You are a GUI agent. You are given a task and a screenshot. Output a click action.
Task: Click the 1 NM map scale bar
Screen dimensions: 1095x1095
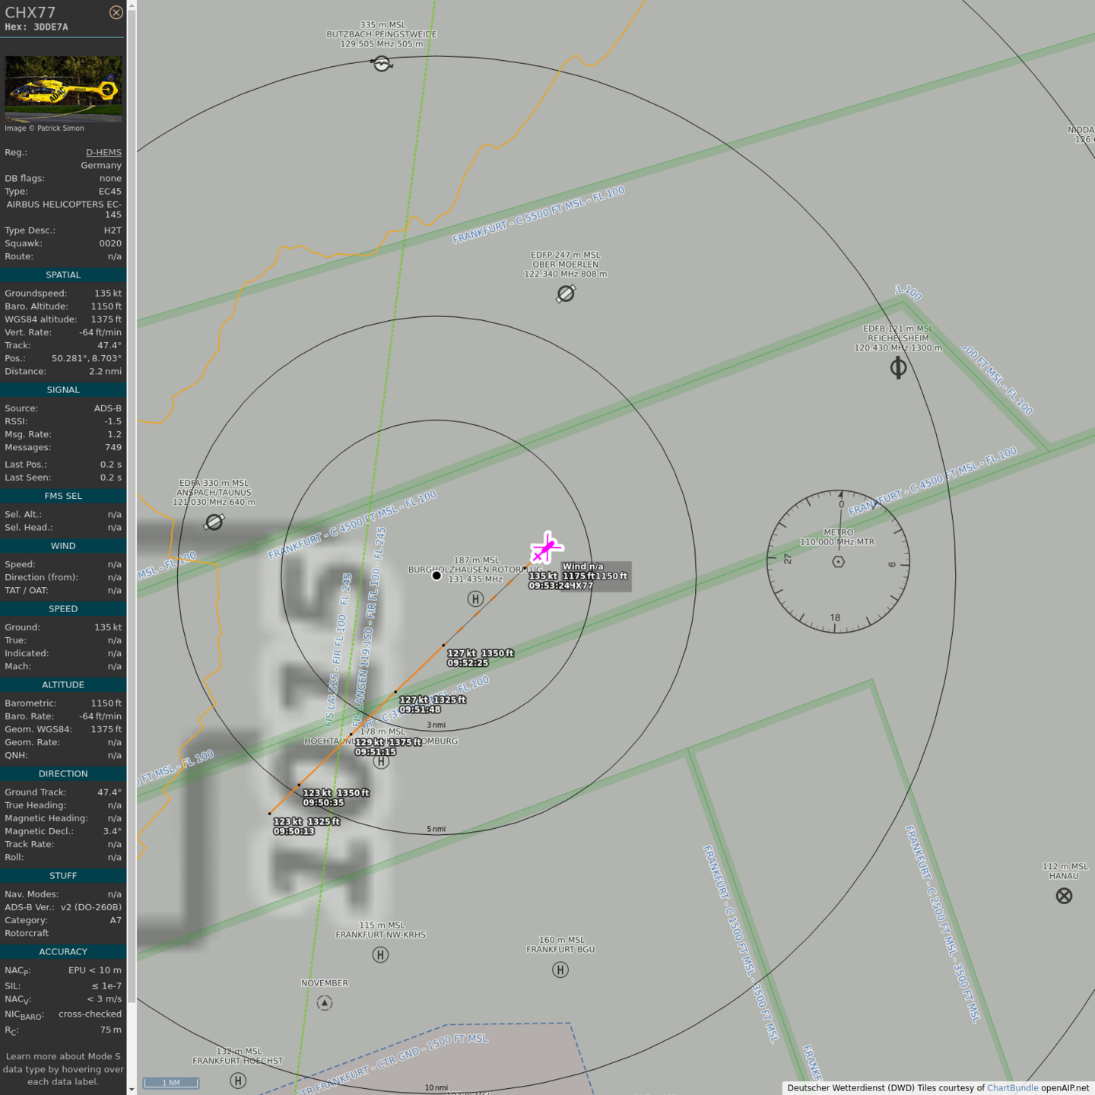pos(171,1083)
